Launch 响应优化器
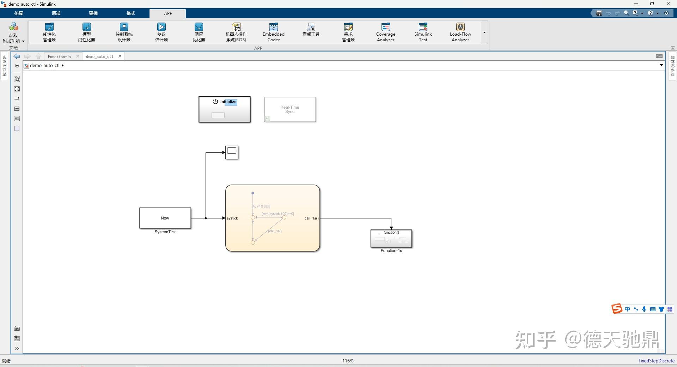This screenshot has height=367, width=677. click(199, 32)
